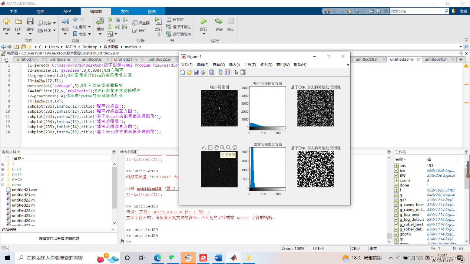Click the Save (保存) disk icon
This screenshot has height=264, width=470.
click(x=30, y=21)
